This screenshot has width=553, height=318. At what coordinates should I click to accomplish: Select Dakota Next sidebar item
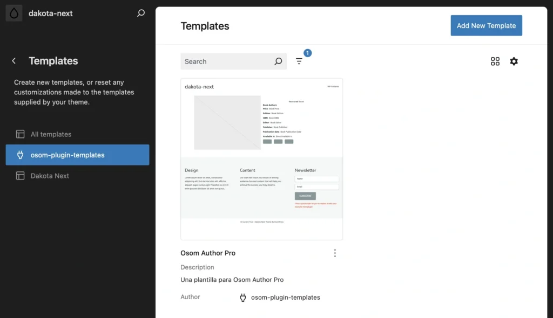pos(77,176)
